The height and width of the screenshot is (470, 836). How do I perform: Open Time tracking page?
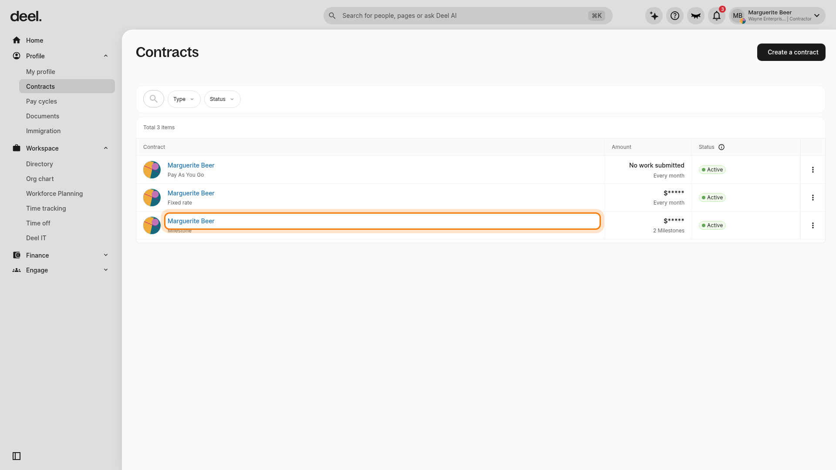tap(46, 208)
